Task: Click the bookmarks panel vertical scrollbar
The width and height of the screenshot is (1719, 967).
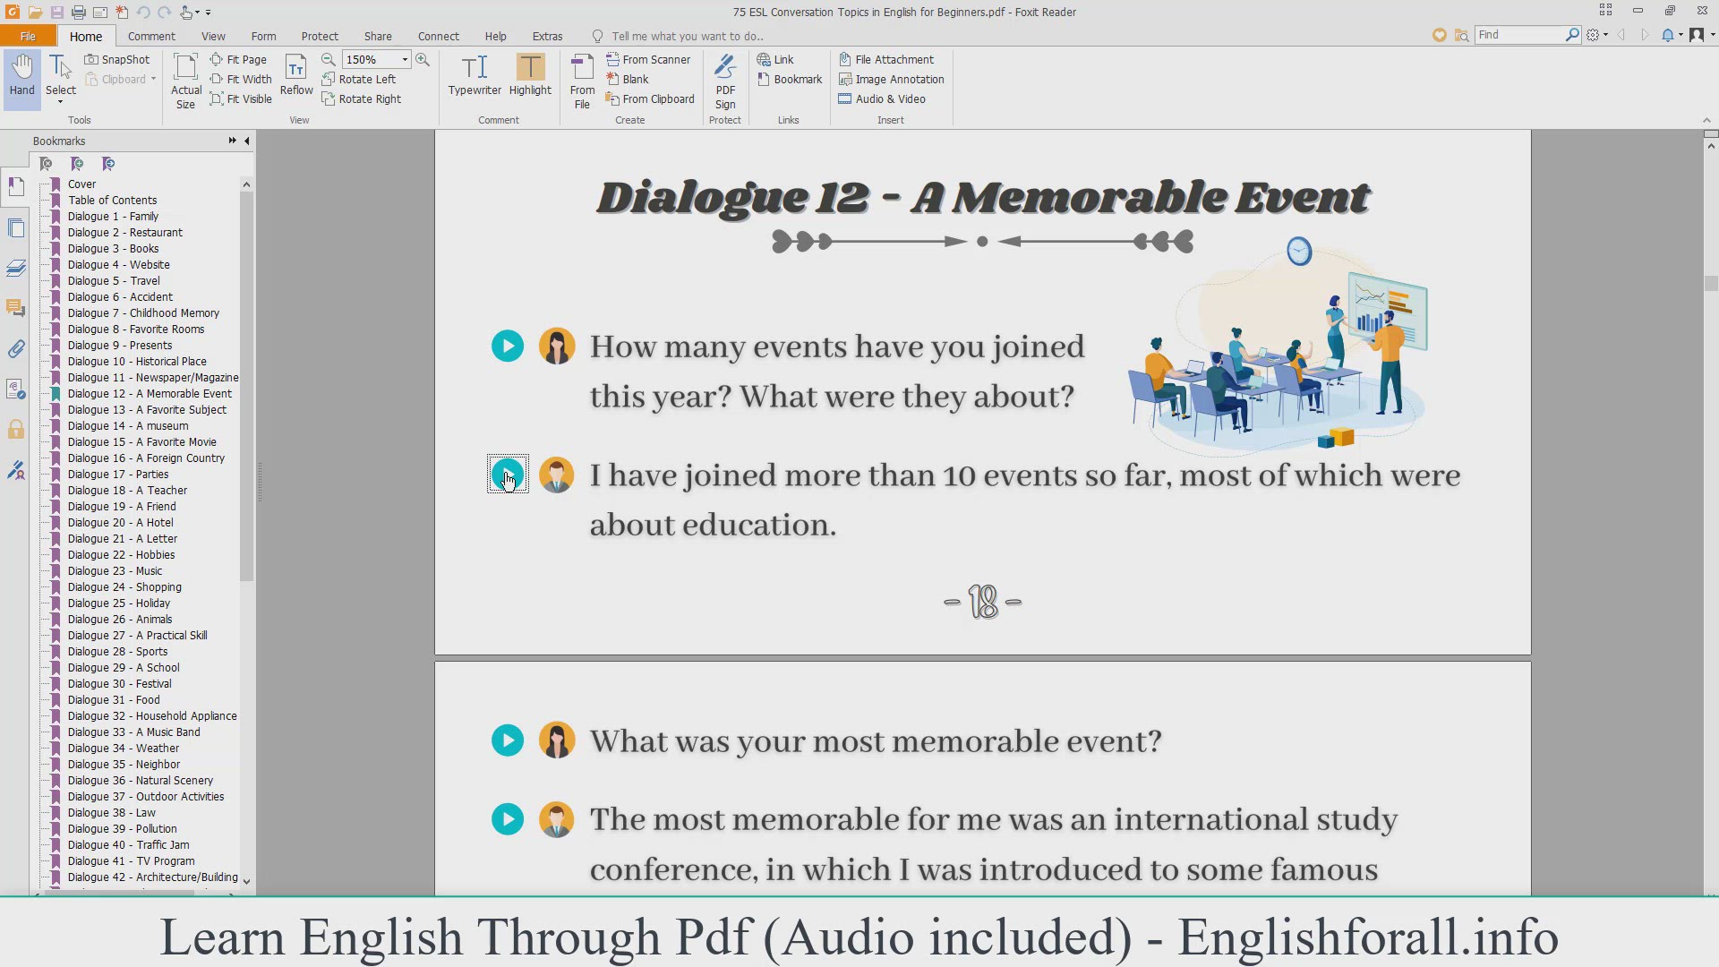Action: click(x=246, y=385)
